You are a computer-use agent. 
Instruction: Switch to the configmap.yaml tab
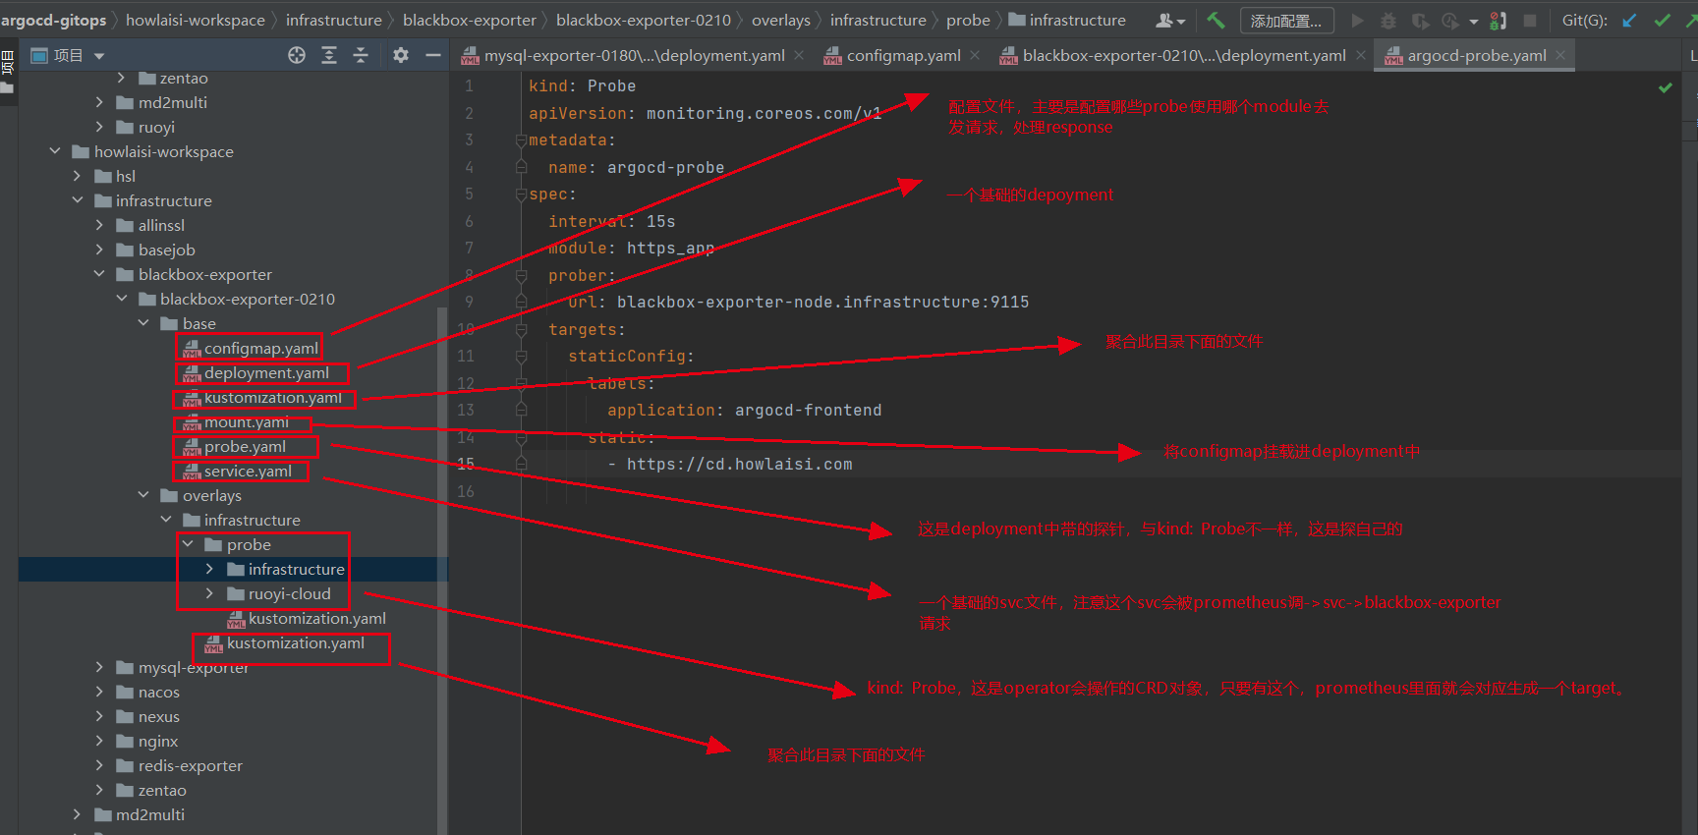(x=902, y=56)
